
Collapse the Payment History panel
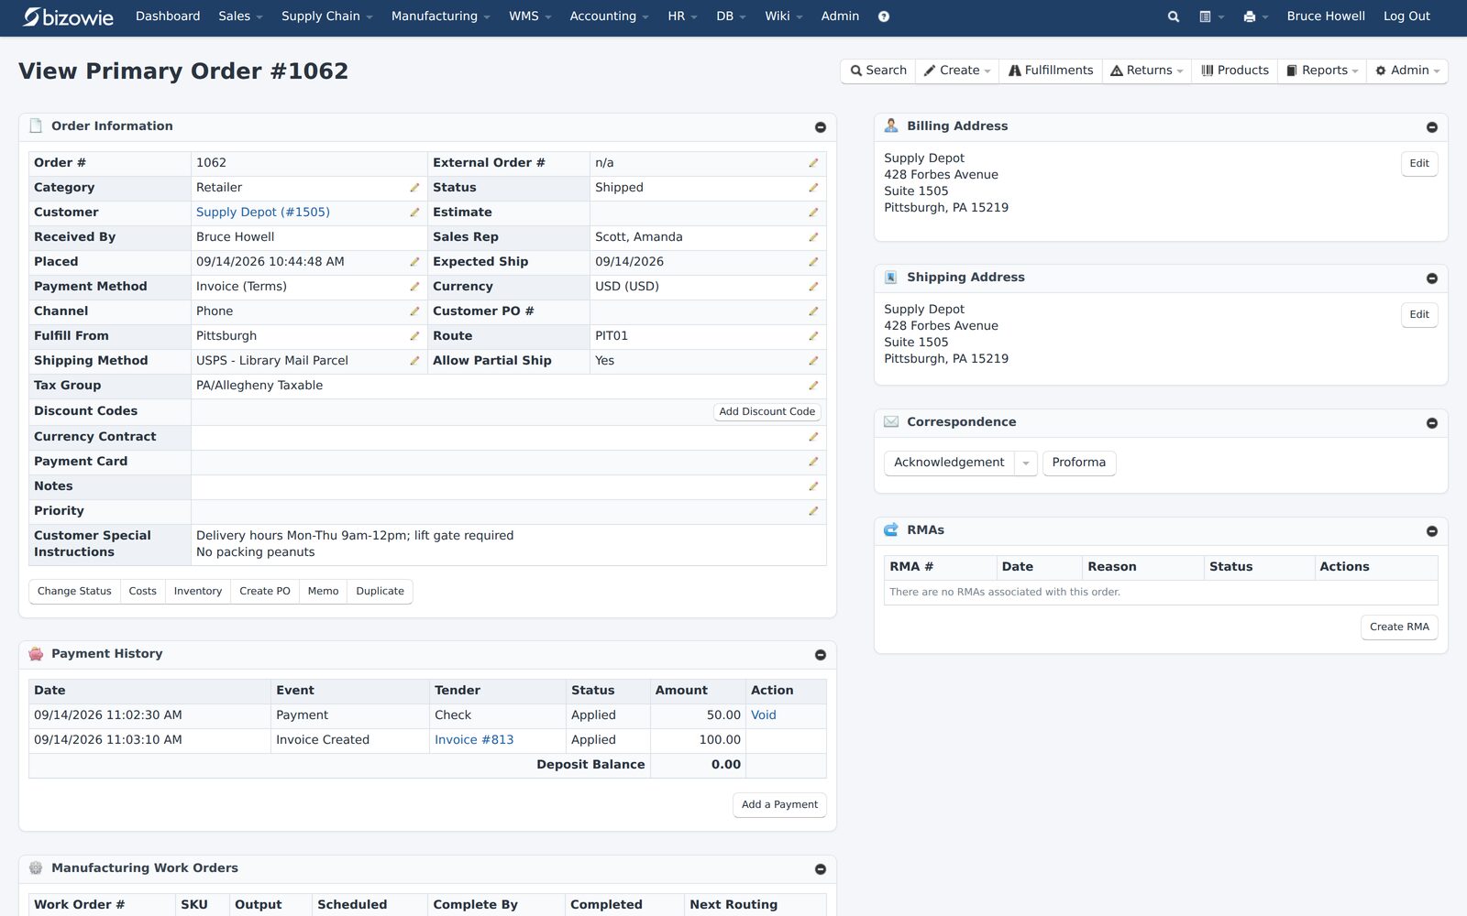[821, 655]
